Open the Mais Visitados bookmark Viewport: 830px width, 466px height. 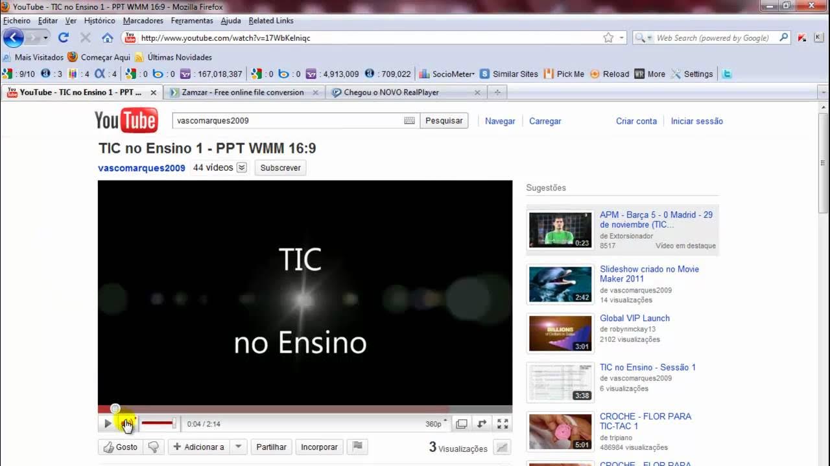[34, 57]
